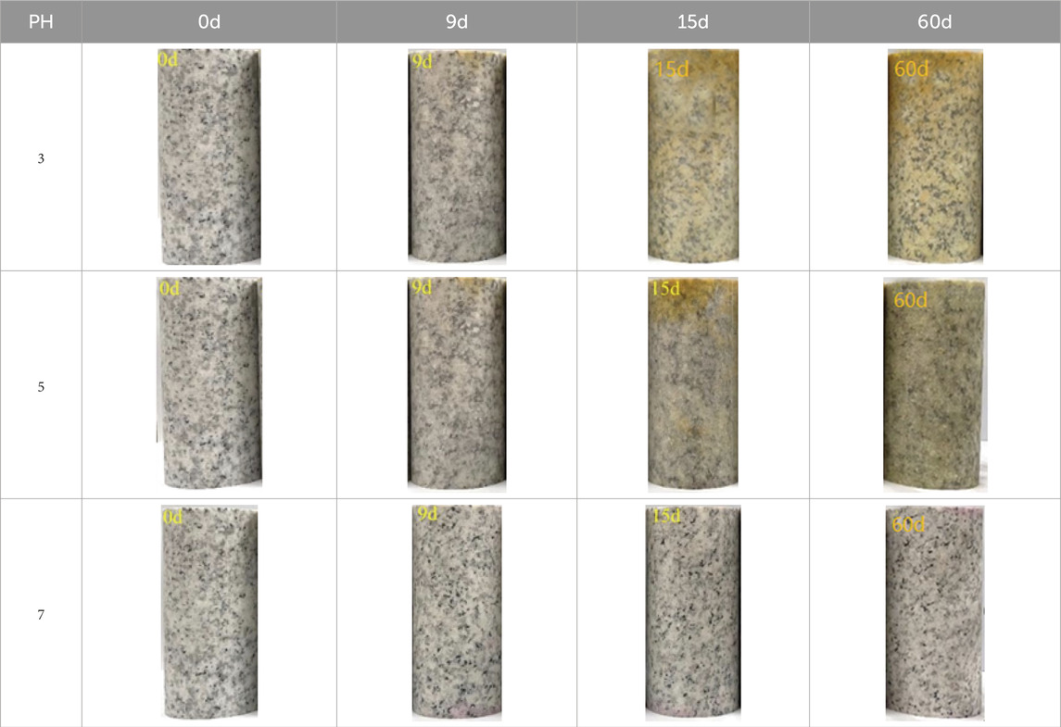This screenshot has width=1061, height=727.
Task: Open the pH 3 yellowed sample at 15d
Action: (x=693, y=157)
